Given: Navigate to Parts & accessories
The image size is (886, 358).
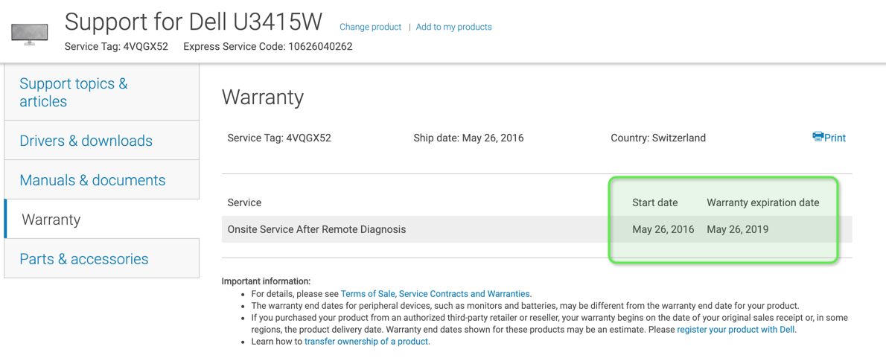Looking at the screenshot, I should click(83, 259).
